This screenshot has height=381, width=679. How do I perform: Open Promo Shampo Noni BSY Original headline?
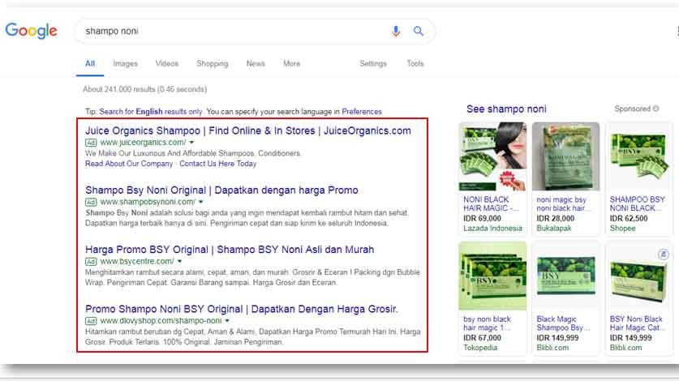click(242, 309)
